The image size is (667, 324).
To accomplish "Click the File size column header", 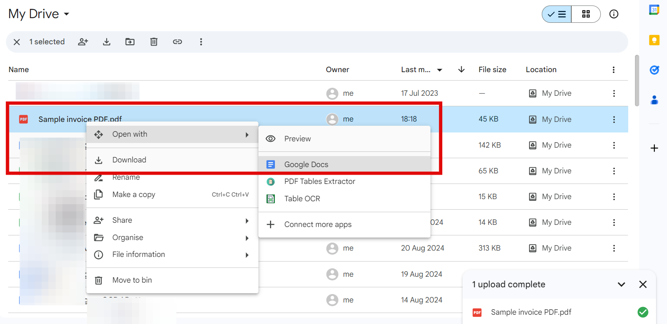I will coord(492,70).
